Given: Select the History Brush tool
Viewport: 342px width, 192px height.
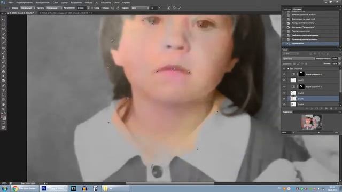Looking at the screenshot, I should tap(3, 62).
